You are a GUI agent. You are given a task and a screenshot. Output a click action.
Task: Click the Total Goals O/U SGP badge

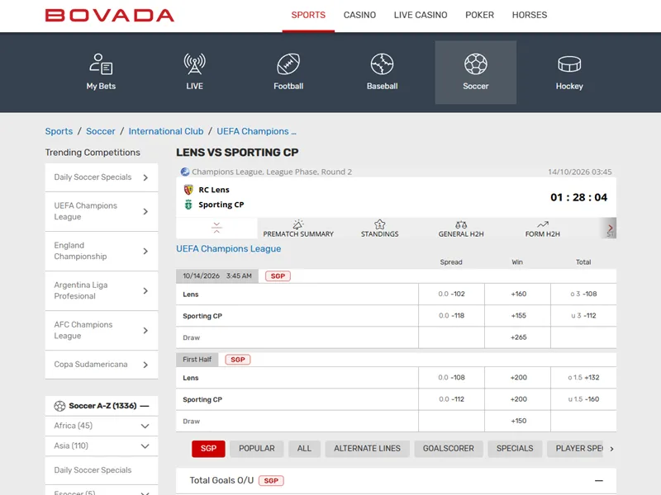[271, 481]
